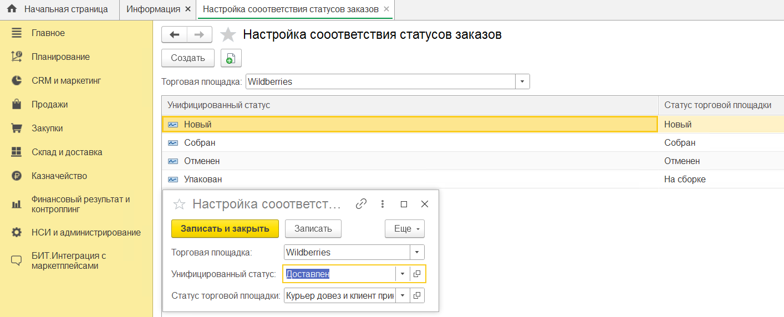Switch to the Информация tab
The height and width of the screenshot is (317, 784).
tap(153, 9)
